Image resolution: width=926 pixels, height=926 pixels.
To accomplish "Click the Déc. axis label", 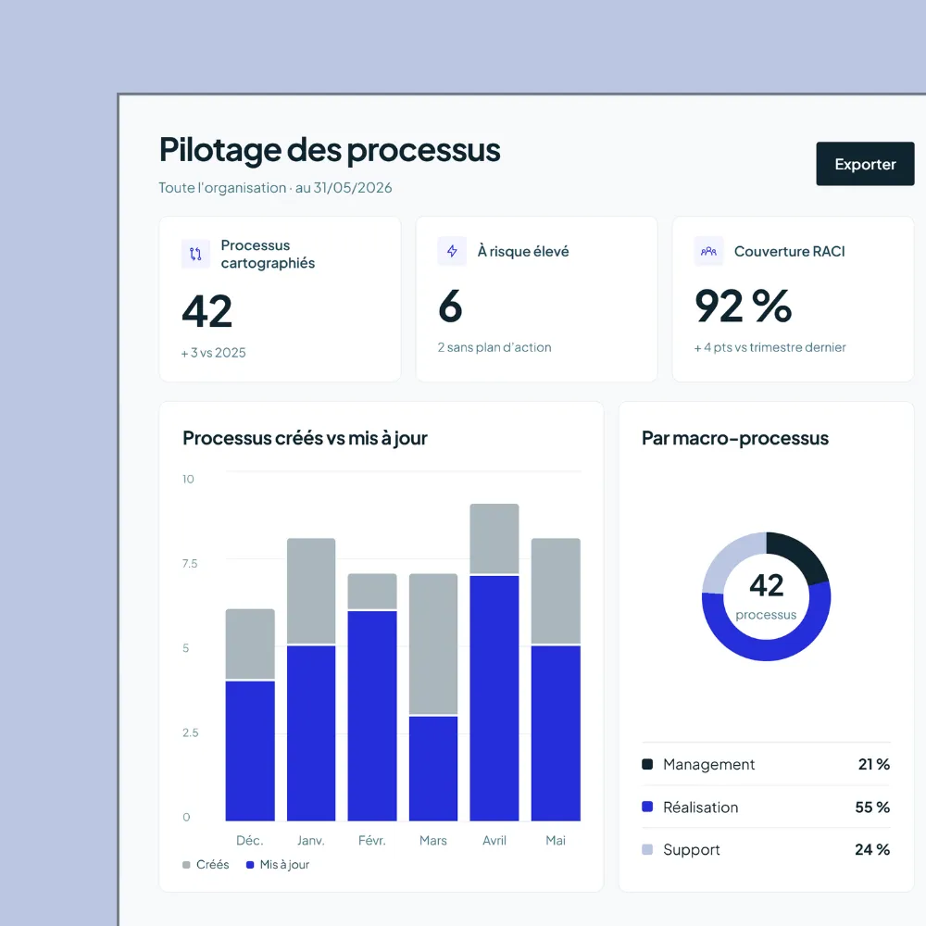I will coord(250,841).
